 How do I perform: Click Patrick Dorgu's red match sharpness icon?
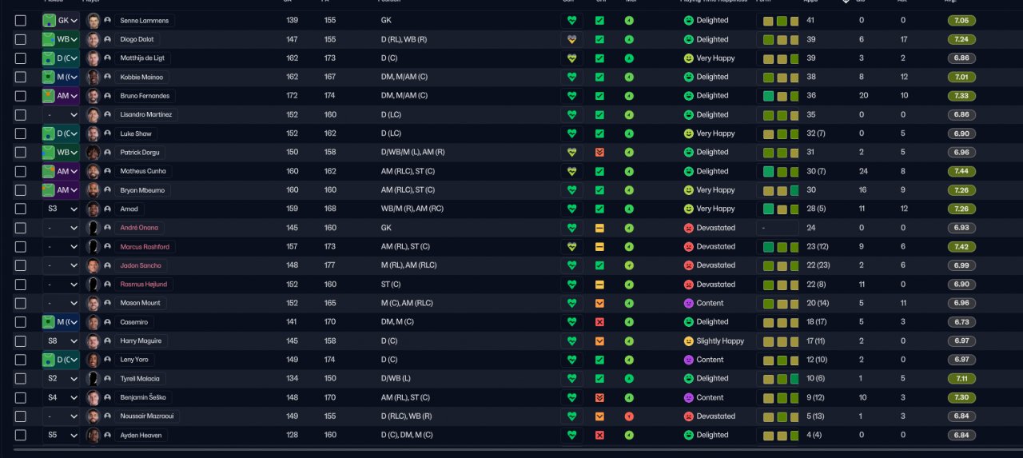coord(599,152)
